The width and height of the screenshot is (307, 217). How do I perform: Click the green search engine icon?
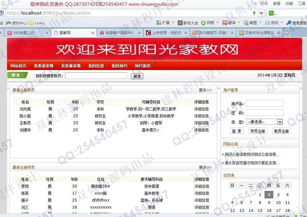pos(271,13)
